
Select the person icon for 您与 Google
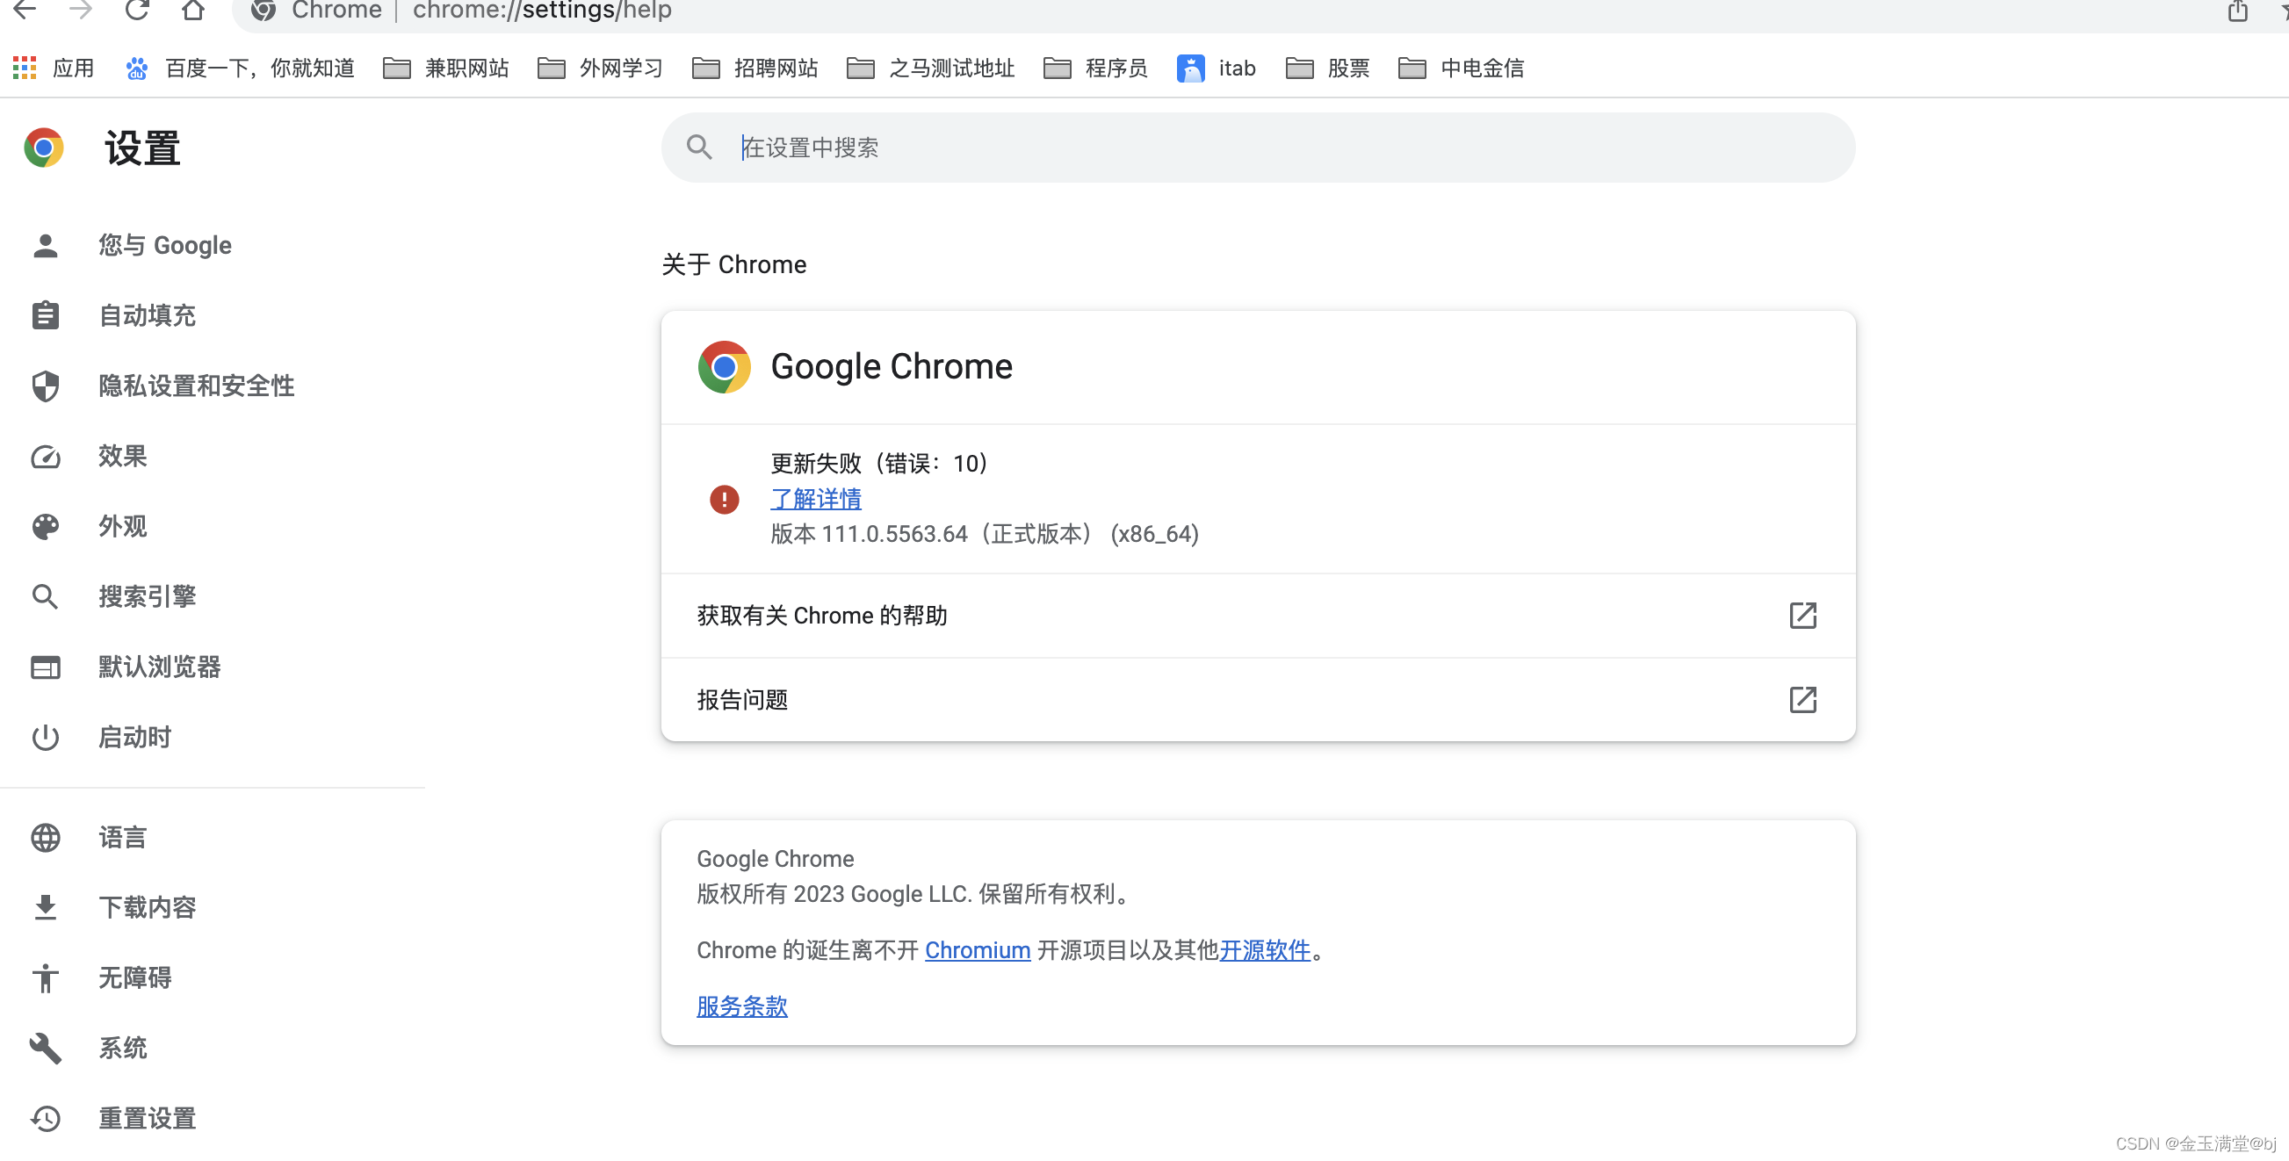click(x=46, y=245)
